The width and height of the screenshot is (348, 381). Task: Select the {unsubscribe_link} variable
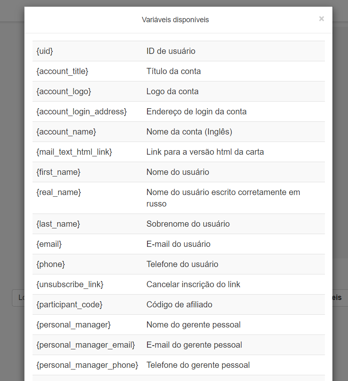click(70, 284)
